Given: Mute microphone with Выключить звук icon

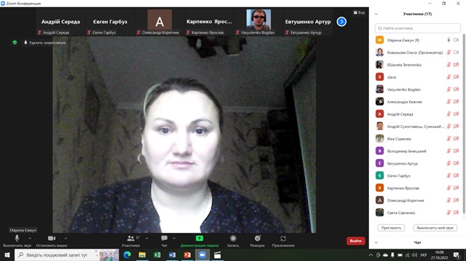Looking at the screenshot, I should point(17,238).
